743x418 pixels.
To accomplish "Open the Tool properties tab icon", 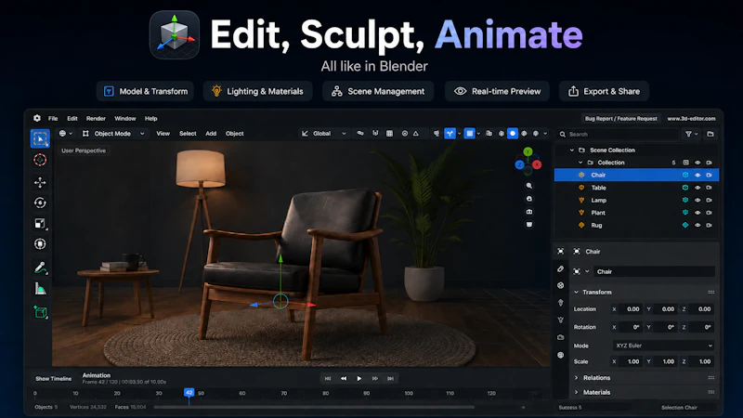I will [x=561, y=268].
